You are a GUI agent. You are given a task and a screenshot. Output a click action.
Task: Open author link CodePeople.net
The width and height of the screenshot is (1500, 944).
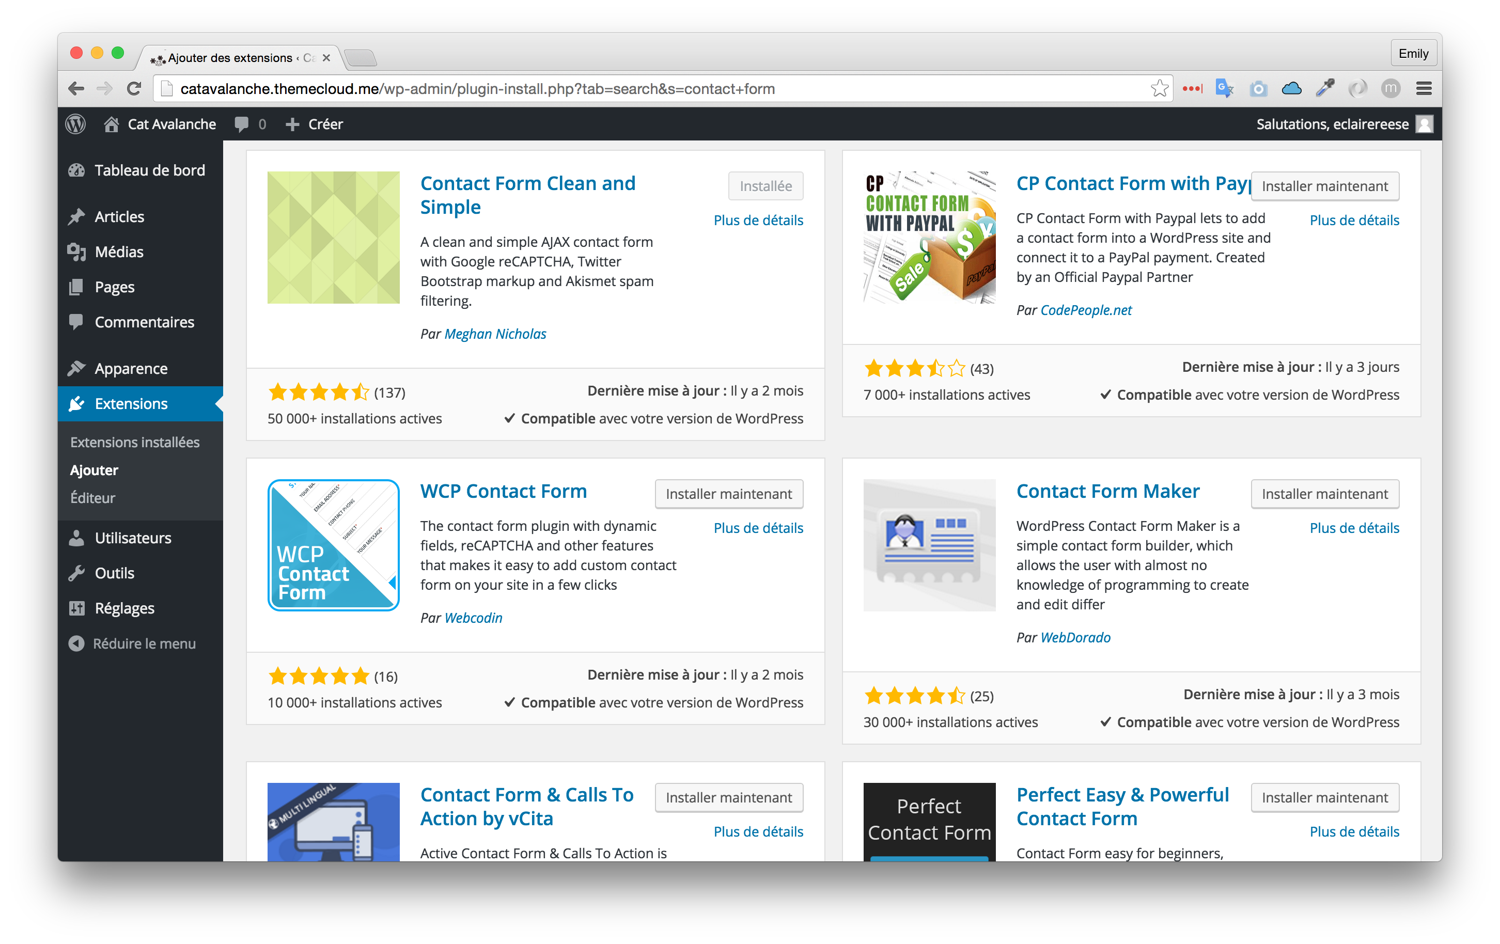tap(1086, 310)
